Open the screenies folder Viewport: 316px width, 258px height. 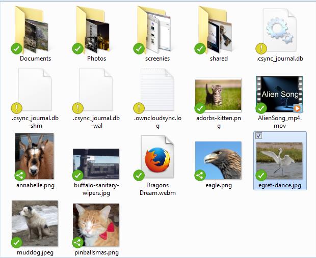(157, 30)
